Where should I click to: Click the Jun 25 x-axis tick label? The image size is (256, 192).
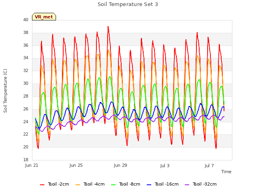tap(76, 165)
